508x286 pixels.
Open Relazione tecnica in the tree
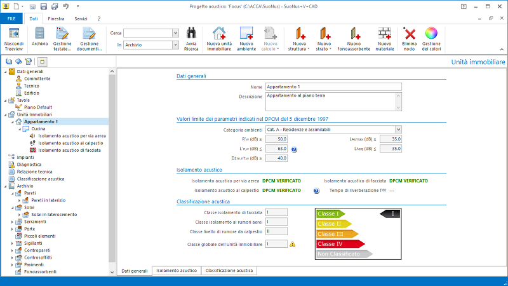click(x=34, y=172)
